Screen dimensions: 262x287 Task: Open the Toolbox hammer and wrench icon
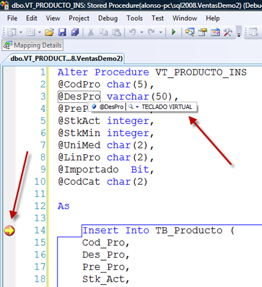point(228,32)
